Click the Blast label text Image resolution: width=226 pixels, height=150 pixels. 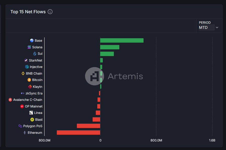pyautogui.click(x=39, y=120)
